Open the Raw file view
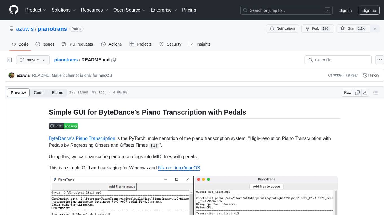Screen dimensions: 384x215 (x=348, y=93)
